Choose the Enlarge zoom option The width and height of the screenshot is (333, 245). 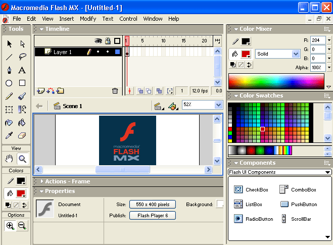coord(10,226)
